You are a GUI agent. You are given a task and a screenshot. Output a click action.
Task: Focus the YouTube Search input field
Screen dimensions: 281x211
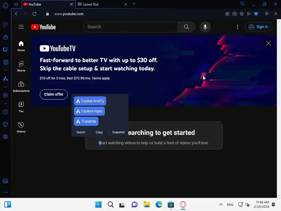(130, 27)
